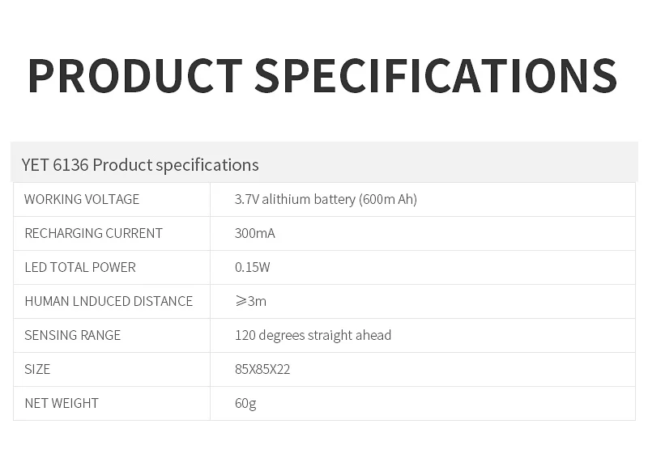This screenshot has height=471, width=648.
Task: Click the 60g weight value
Action: [245, 403]
